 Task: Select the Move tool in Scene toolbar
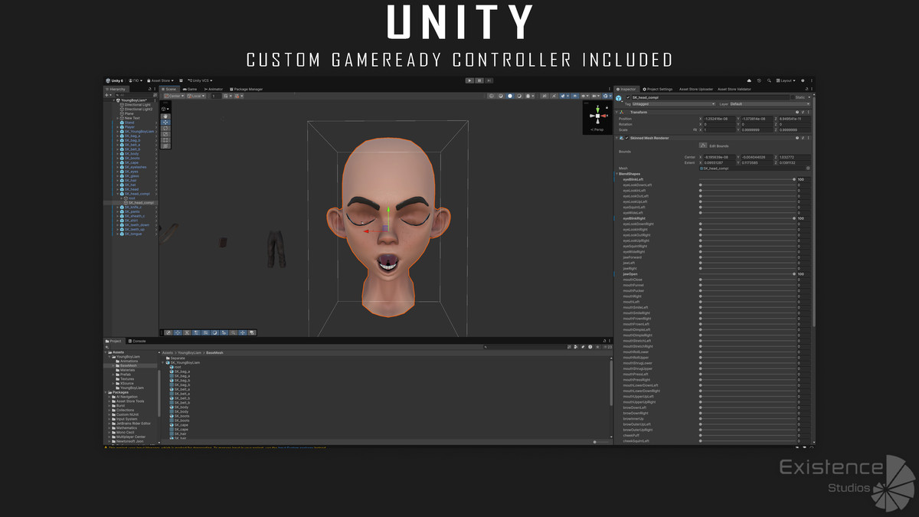[x=166, y=123]
